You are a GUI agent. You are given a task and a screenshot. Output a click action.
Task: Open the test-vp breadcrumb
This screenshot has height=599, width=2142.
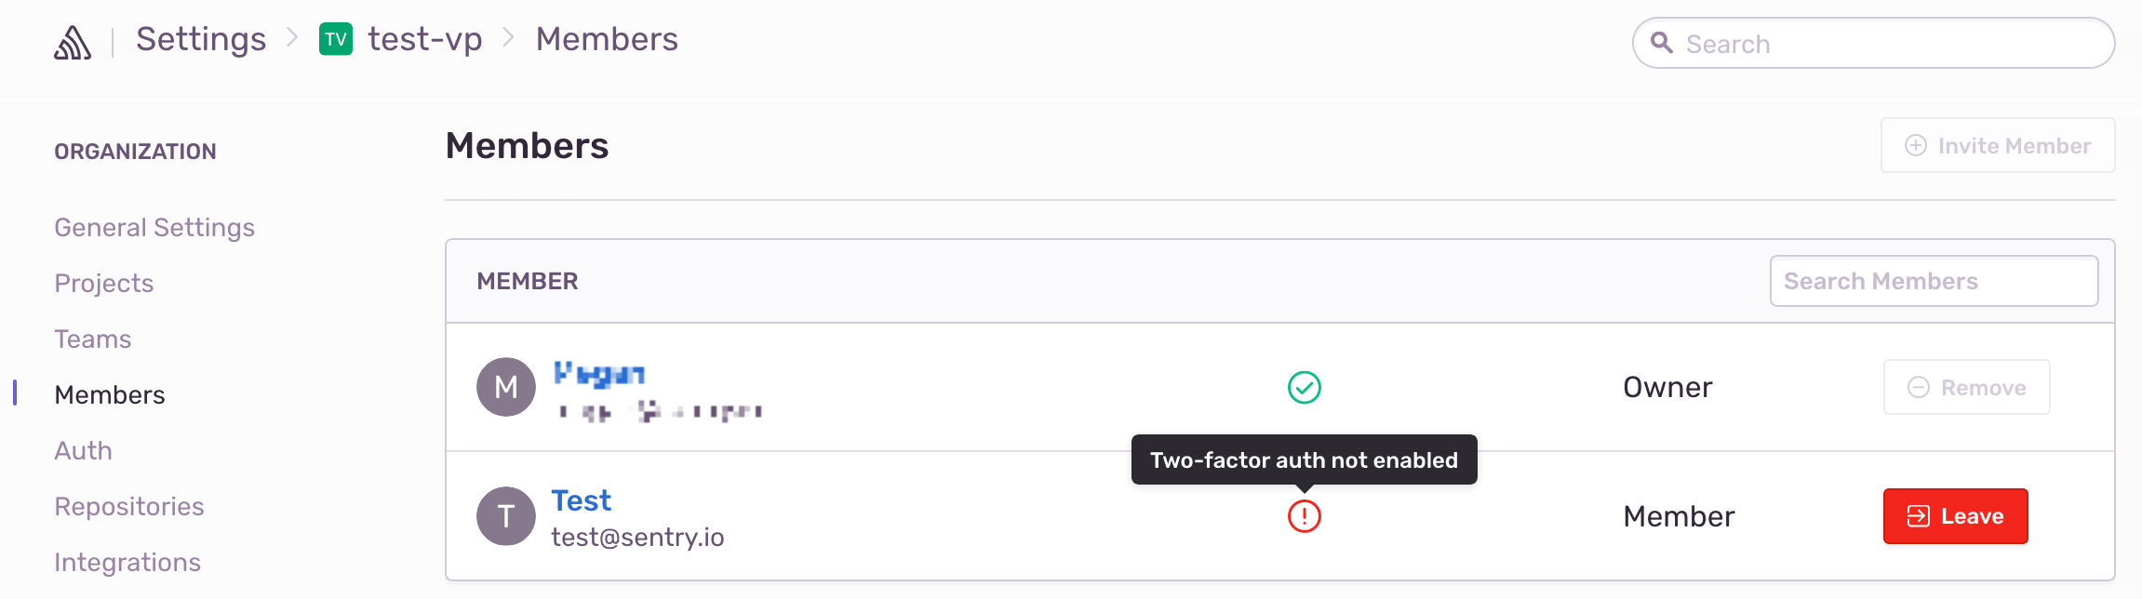[x=425, y=40]
